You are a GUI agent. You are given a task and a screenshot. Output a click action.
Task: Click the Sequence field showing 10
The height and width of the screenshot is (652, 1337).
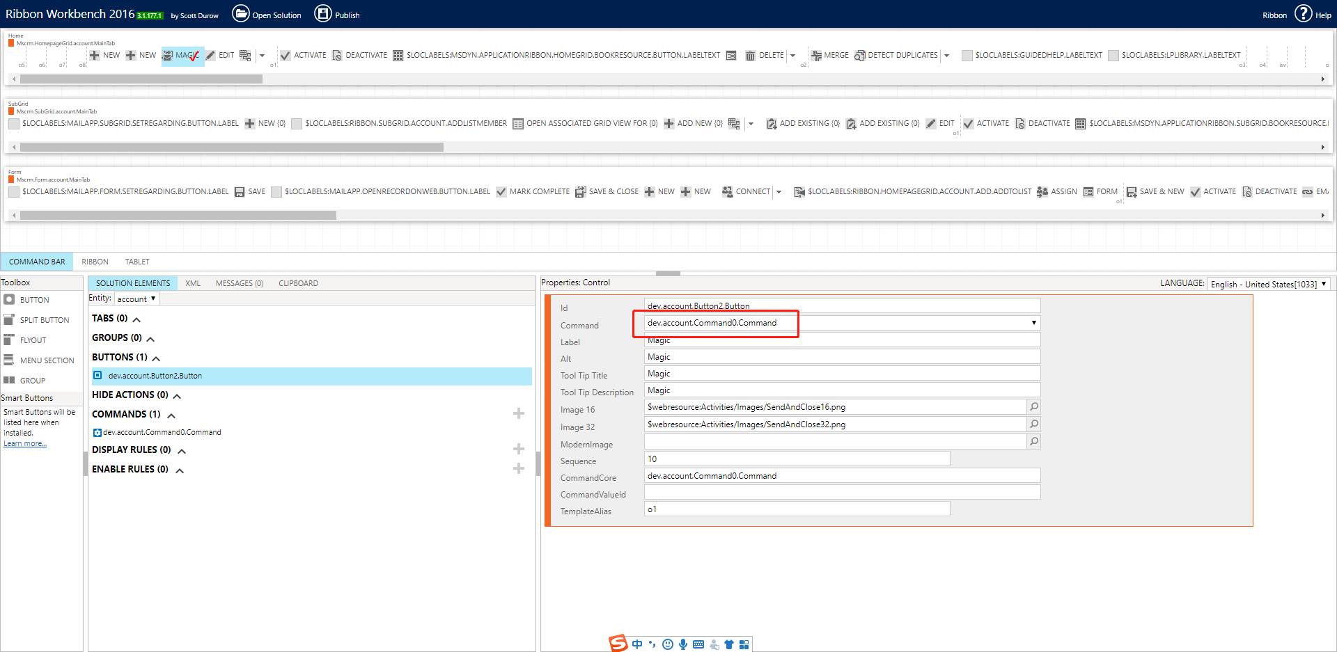tap(797, 459)
